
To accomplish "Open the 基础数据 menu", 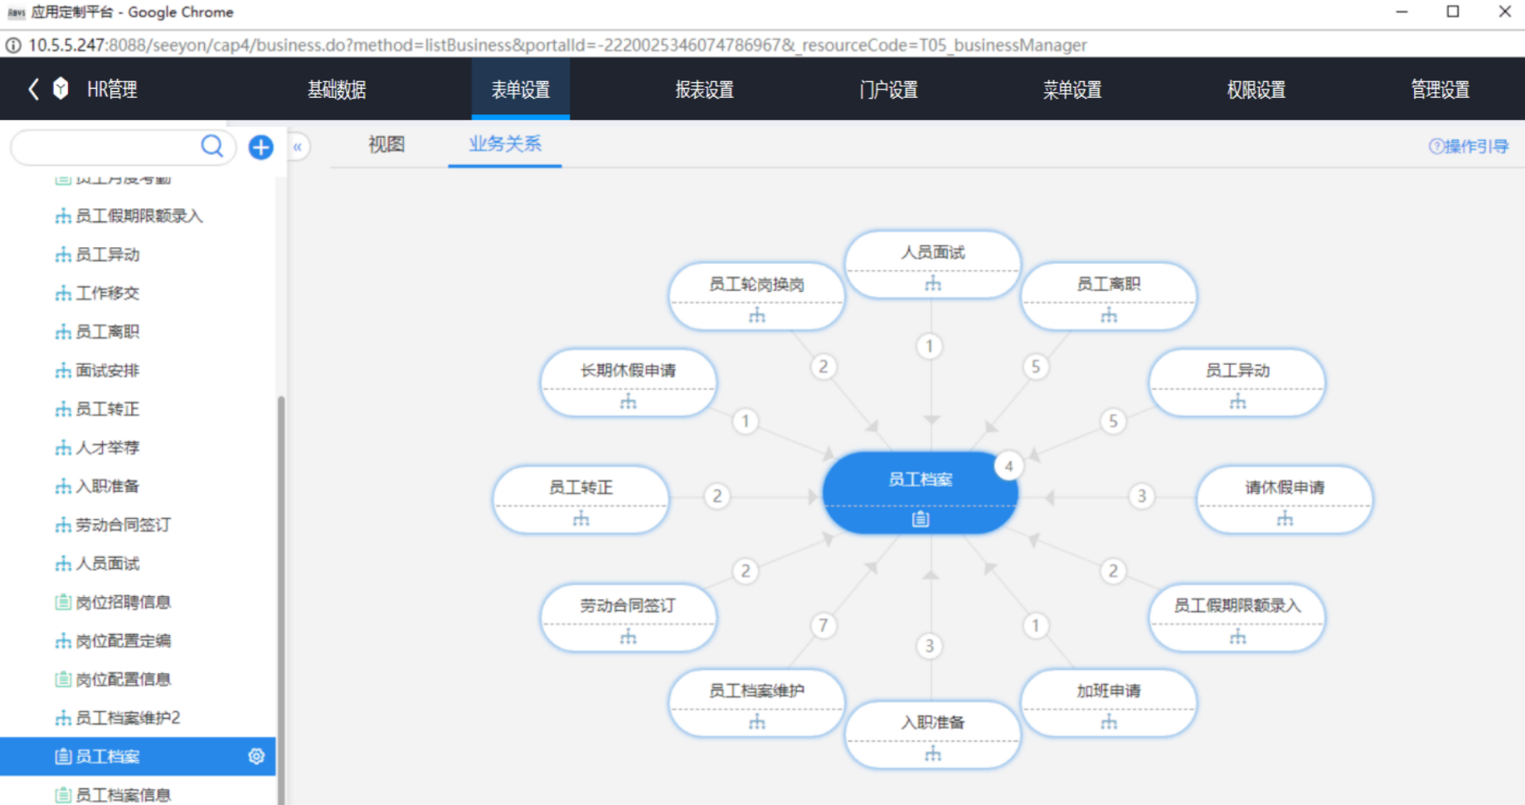I will click(337, 90).
